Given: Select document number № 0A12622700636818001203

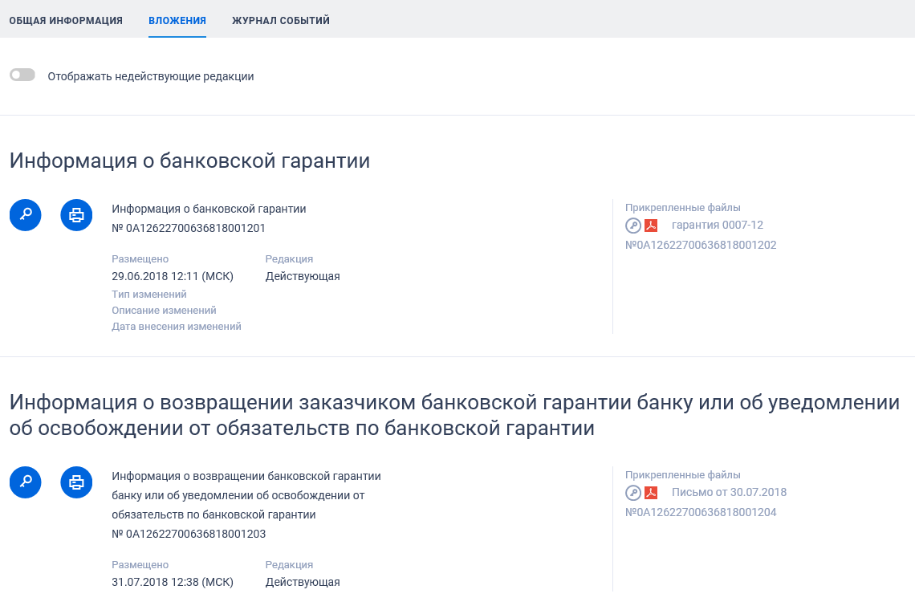Looking at the screenshot, I should [189, 534].
